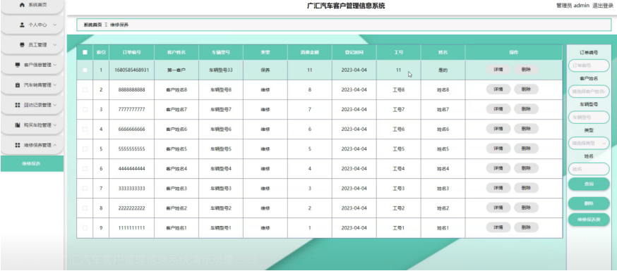Open 详情 for the 客户姓名5 row
The height and width of the screenshot is (271, 617).
(498, 149)
